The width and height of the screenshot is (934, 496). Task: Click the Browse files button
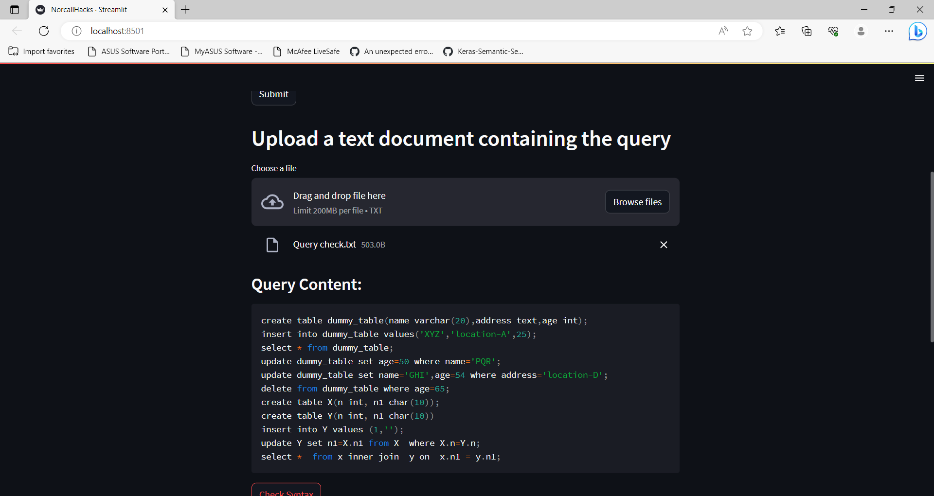coord(637,201)
